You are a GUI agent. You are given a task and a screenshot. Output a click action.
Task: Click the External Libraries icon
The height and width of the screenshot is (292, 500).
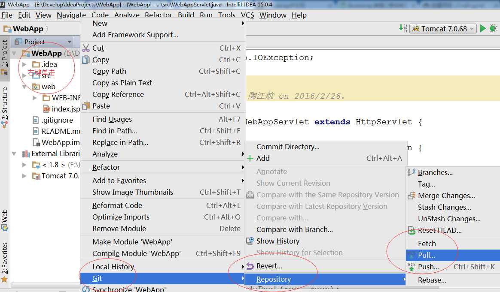click(26, 154)
